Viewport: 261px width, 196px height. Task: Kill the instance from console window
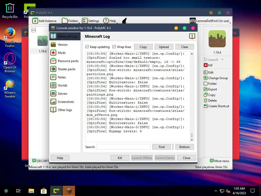pyautogui.click(x=120, y=158)
